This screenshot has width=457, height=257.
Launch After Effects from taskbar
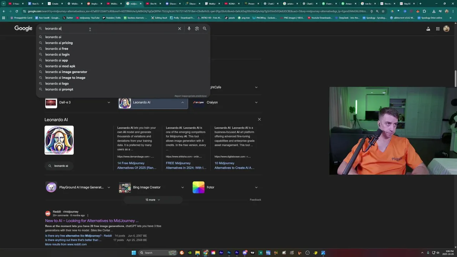click(221, 253)
